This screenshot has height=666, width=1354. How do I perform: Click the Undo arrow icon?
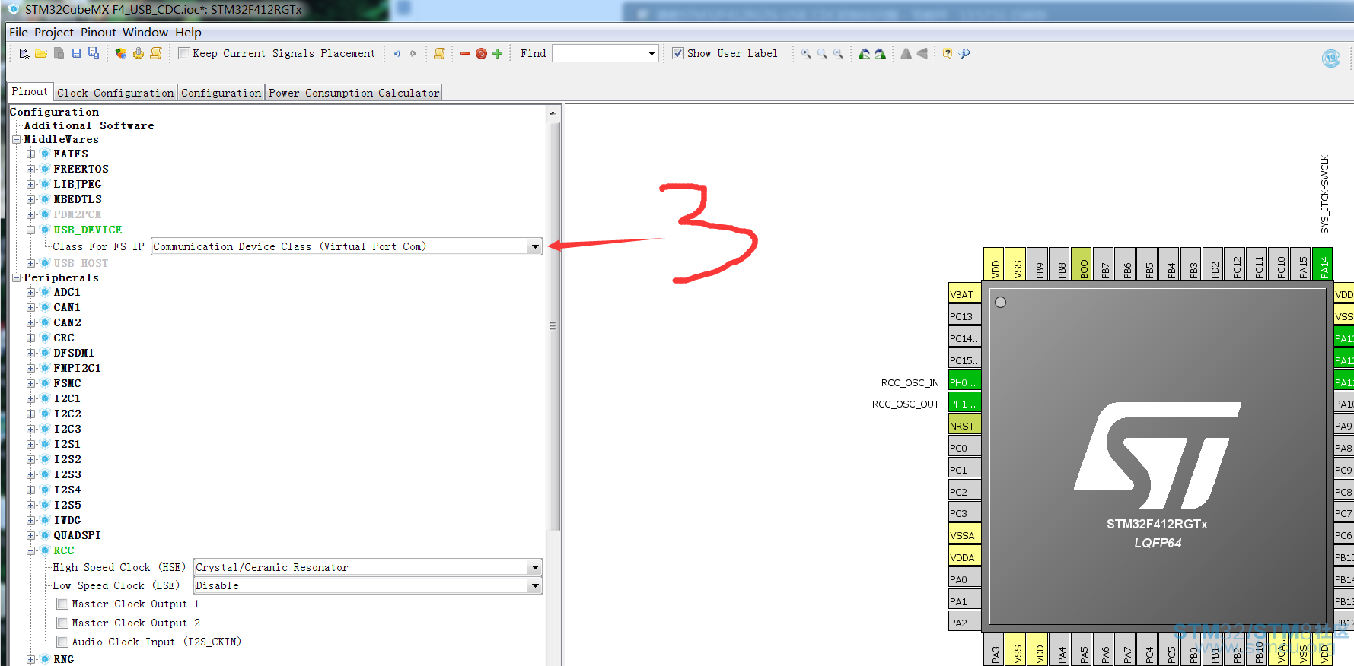397,54
